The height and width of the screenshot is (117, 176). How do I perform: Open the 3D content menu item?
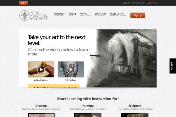tap(100, 15)
